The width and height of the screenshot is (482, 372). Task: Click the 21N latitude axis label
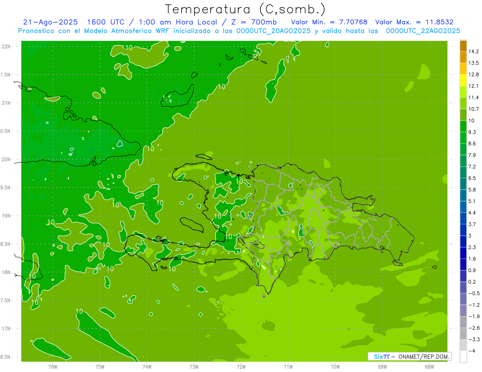click(6, 103)
